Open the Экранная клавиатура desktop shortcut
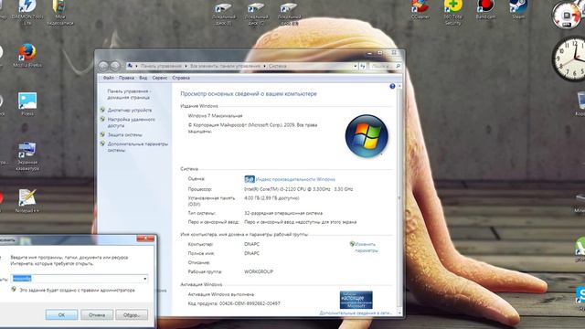The height and width of the screenshot is (329, 585). point(27,156)
